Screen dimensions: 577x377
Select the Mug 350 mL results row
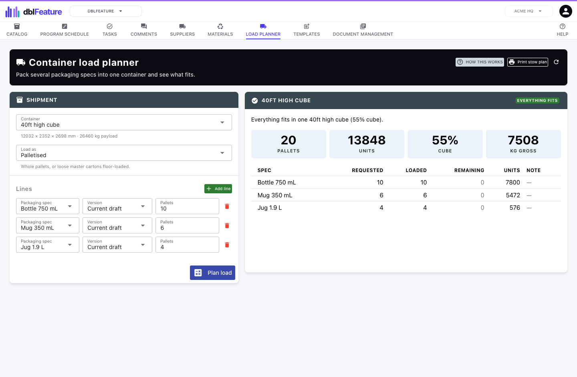click(x=406, y=195)
